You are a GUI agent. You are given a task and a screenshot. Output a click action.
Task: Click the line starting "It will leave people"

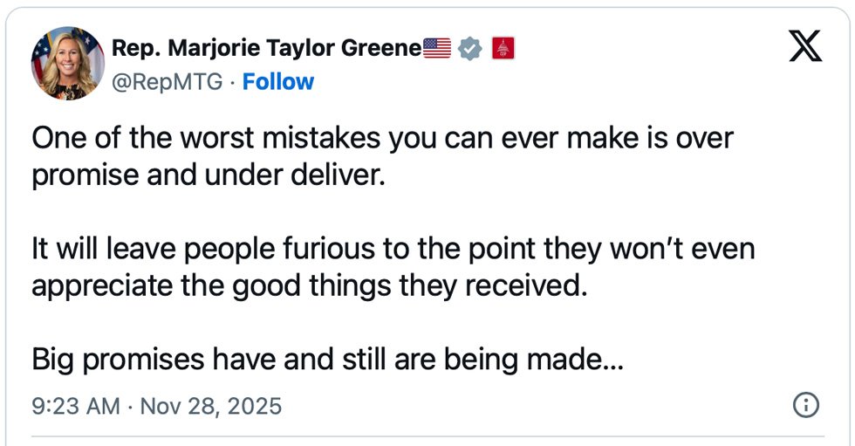393,250
